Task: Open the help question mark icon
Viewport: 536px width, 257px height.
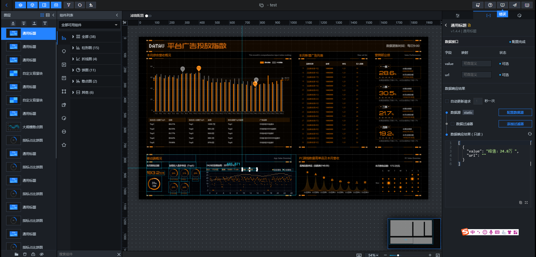Action: [x=490, y=5]
